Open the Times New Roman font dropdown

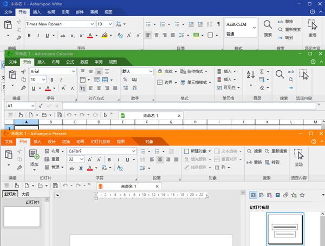(x=91, y=24)
